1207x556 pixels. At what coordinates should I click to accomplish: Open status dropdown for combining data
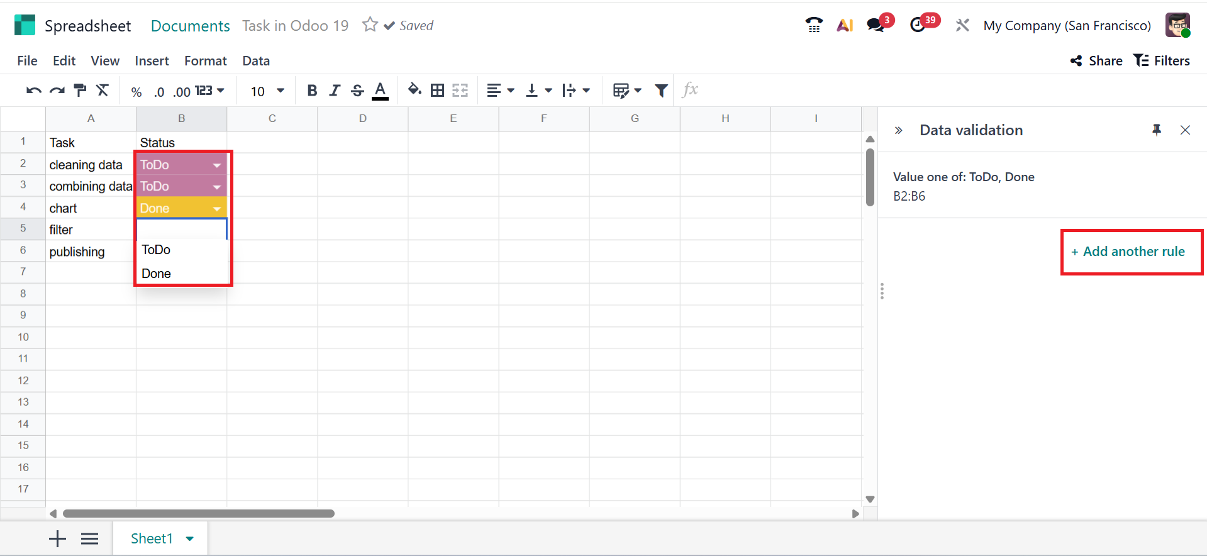pos(217,187)
